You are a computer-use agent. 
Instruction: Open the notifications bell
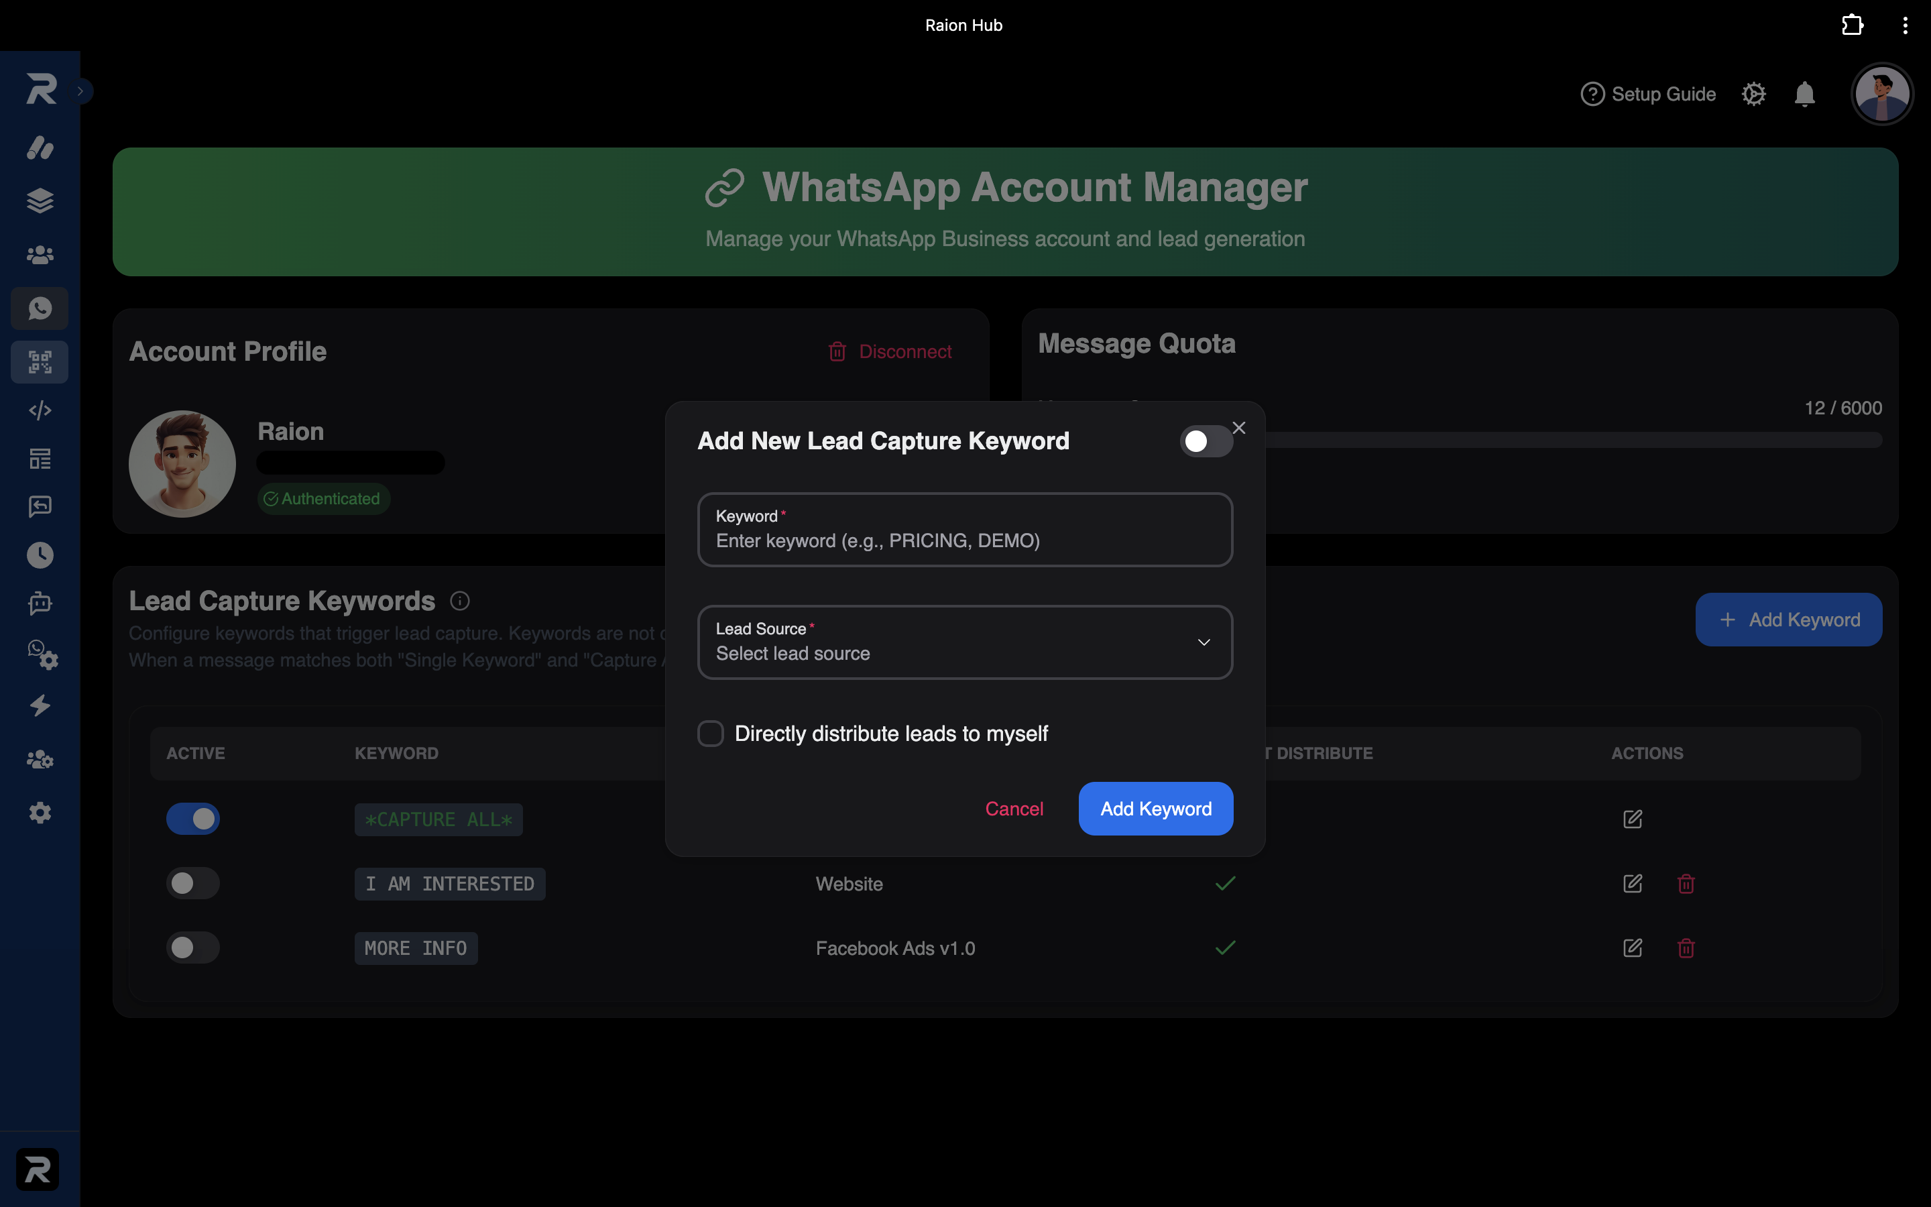point(1804,94)
